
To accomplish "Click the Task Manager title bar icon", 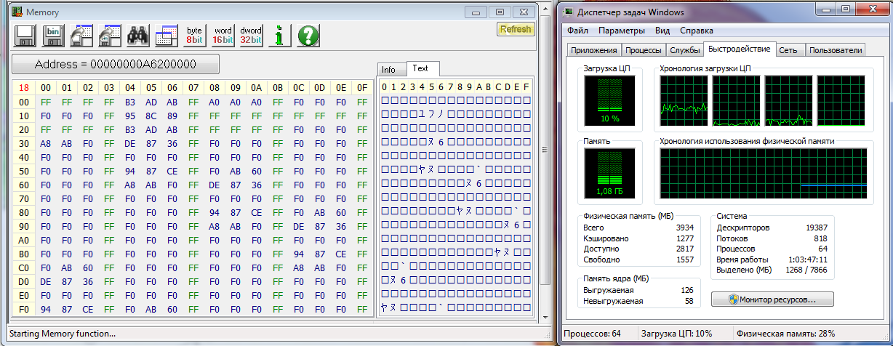I will 568,12.
